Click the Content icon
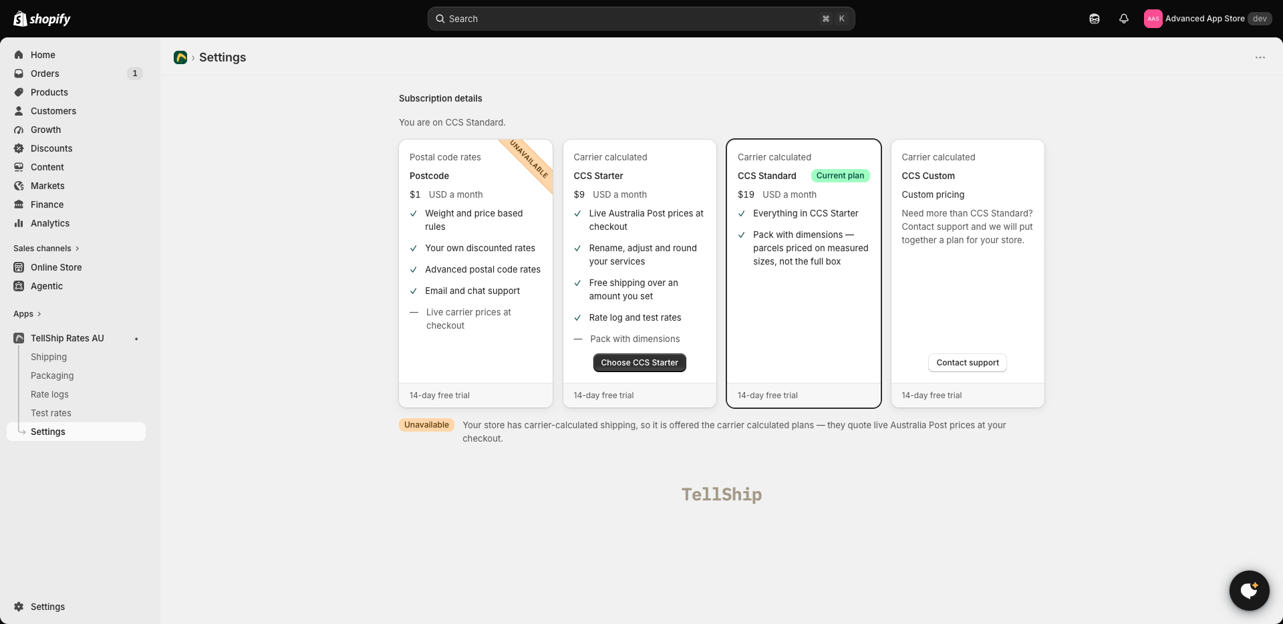Image resolution: width=1283 pixels, height=624 pixels. coord(19,167)
